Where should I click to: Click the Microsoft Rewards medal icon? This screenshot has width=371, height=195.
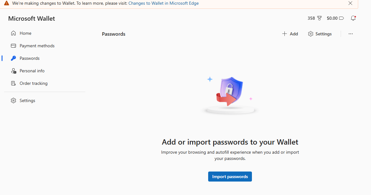pyautogui.click(x=319, y=18)
